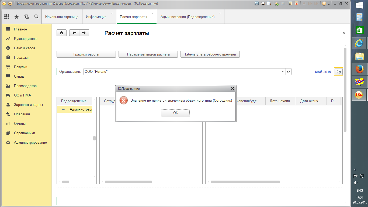The width and height of the screenshot is (368, 207).
Task: Open the 1C main menu round dropdown button
Action: [10, 4]
